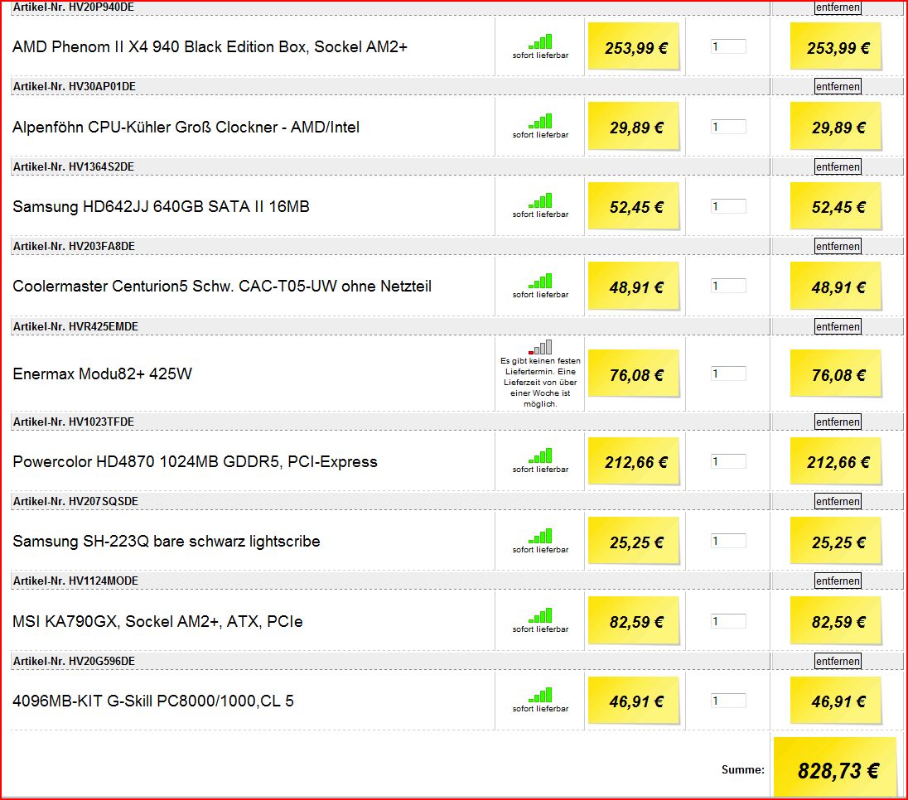Click article number 'Artikel-Nr. HV1023TFDE'
Viewport: 908px width, 800px height.
point(74,422)
